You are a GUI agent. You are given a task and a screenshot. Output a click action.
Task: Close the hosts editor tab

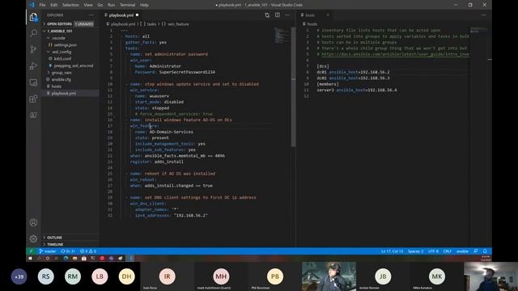[328, 15]
